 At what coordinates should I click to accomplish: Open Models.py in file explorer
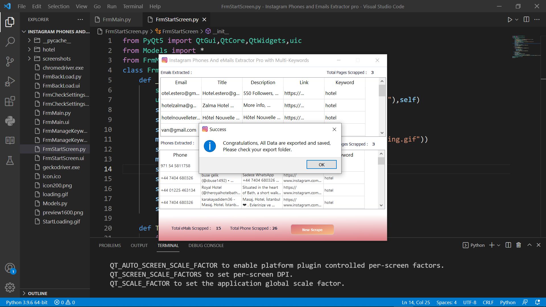(x=55, y=204)
